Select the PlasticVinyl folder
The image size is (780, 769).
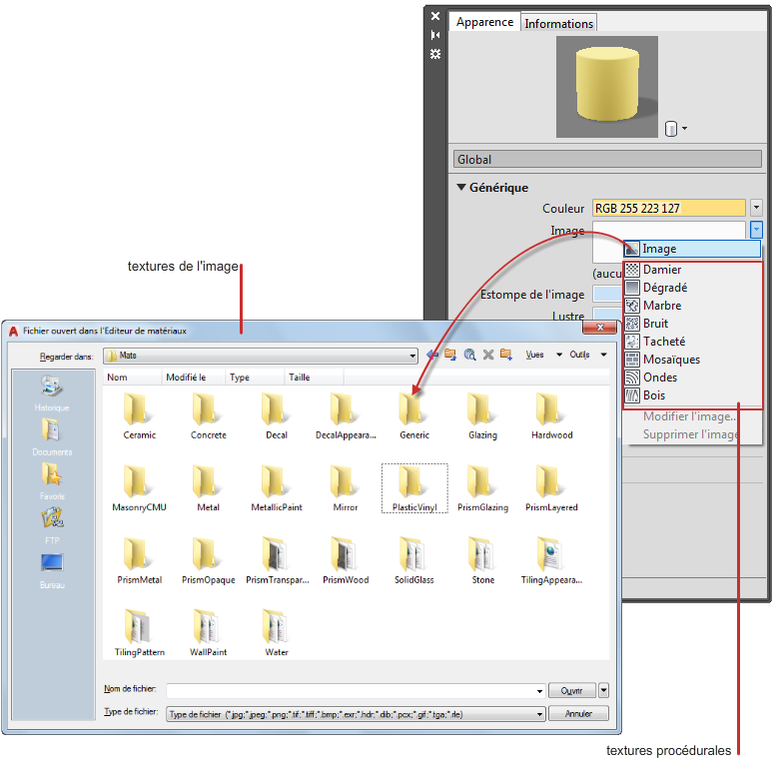pos(413,488)
